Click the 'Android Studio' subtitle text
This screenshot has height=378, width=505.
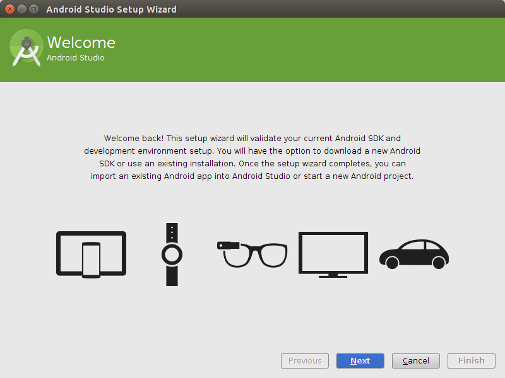pyautogui.click(x=76, y=57)
